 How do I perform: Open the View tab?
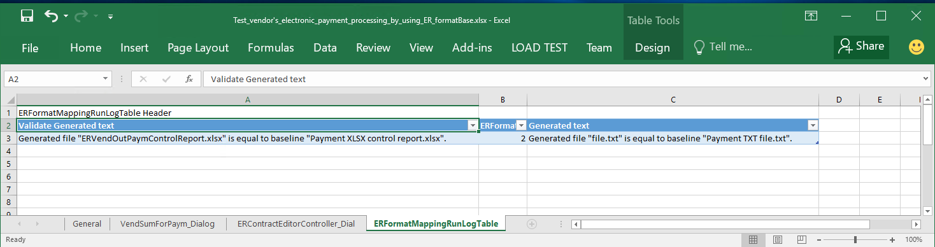[421, 48]
